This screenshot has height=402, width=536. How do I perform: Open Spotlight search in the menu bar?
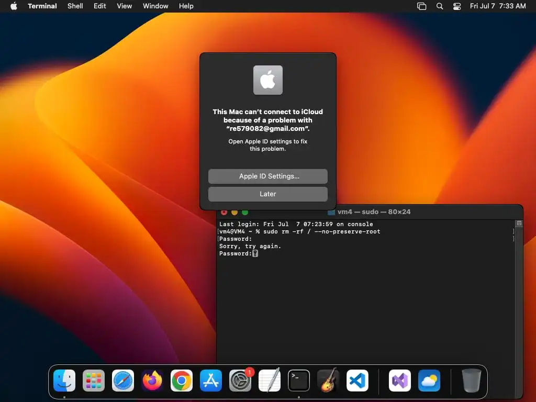click(440, 6)
